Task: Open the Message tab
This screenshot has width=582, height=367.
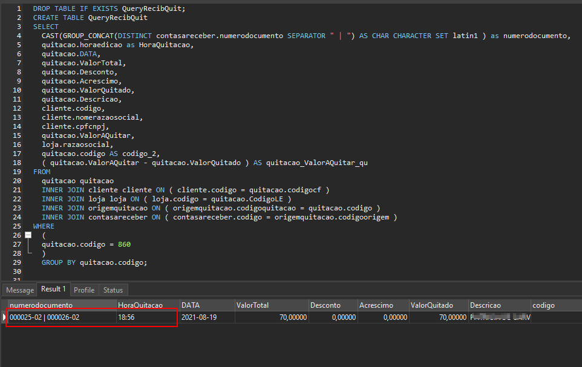Action: click(20, 290)
